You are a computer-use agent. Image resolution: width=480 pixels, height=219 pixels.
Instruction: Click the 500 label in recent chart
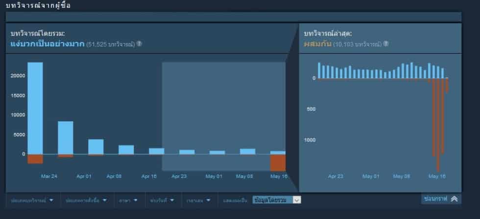pyautogui.click(x=311, y=109)
